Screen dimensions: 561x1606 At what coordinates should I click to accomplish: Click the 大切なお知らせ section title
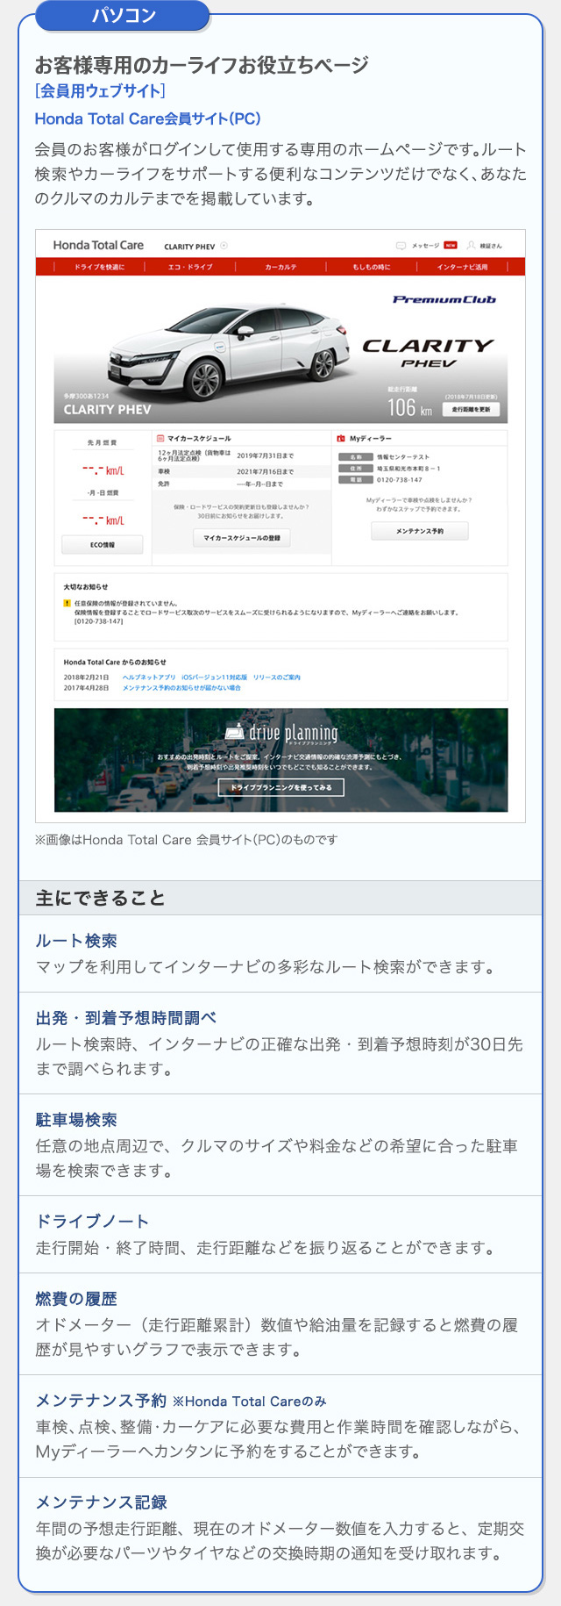pyautogui.click(x=86, y=586)
